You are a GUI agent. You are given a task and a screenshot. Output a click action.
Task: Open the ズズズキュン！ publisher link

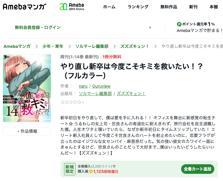pos(131,94)
